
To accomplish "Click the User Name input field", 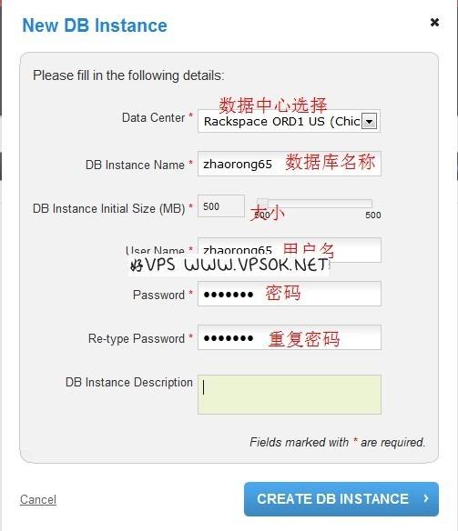I will pyautogui.click(x=290, y=250).
